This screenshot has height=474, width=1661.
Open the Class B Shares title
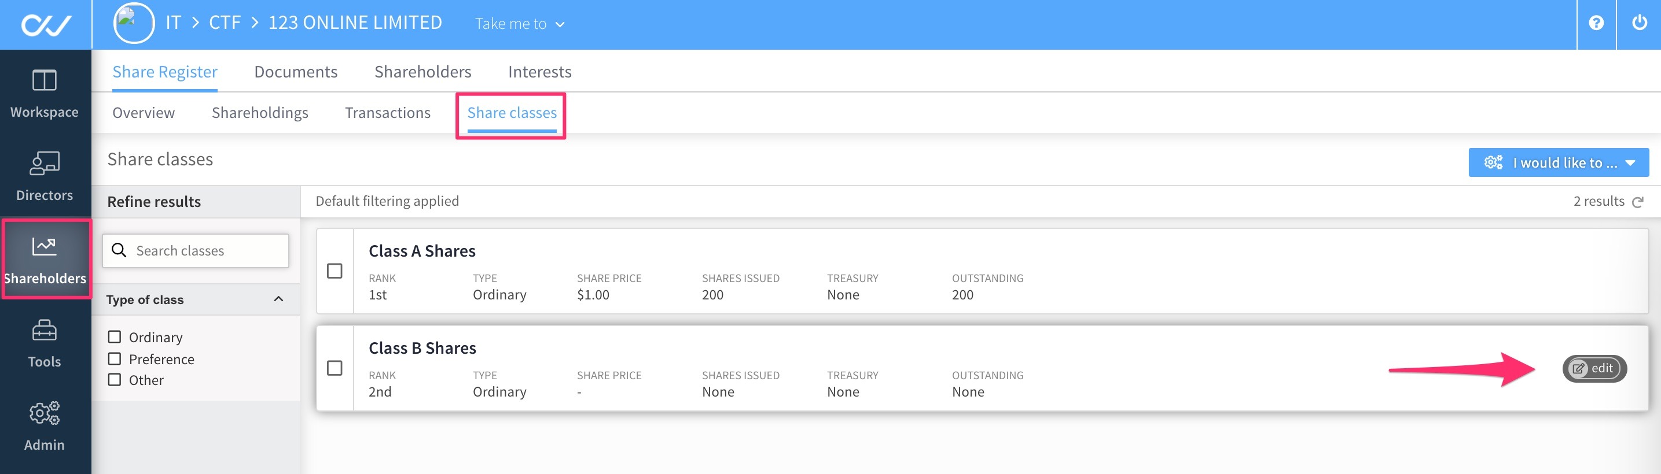[422, 348]
